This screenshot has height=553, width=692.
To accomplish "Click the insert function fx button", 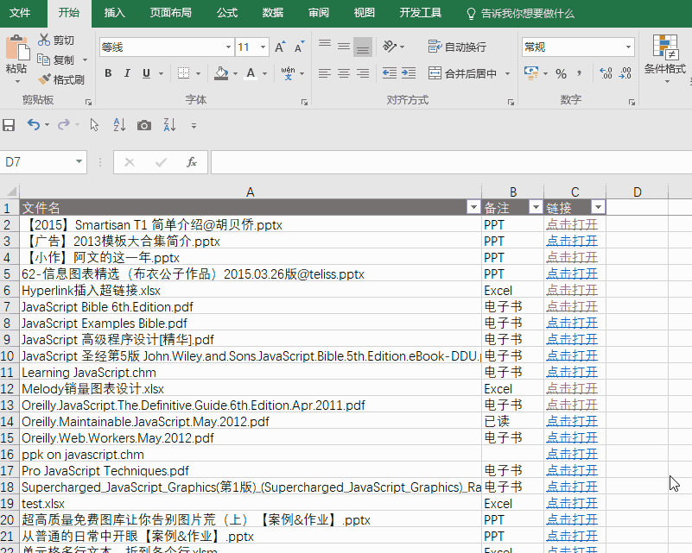I will pyautogui.click(x=192, y=162).
